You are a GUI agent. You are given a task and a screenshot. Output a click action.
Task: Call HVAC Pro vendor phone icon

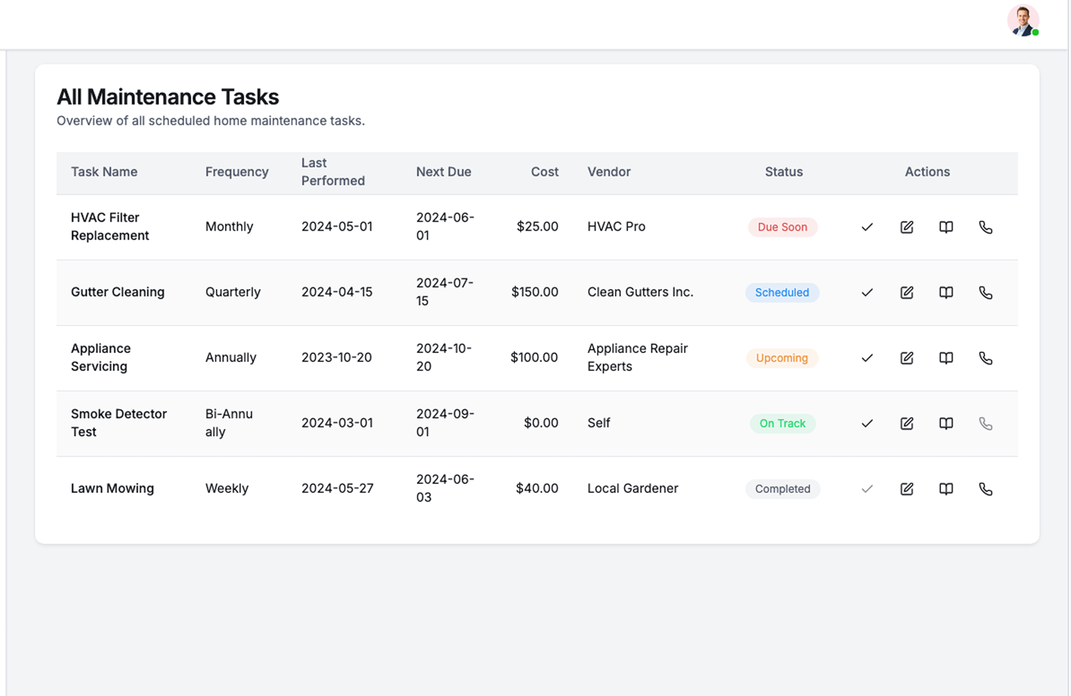click(x=986, y=227)
